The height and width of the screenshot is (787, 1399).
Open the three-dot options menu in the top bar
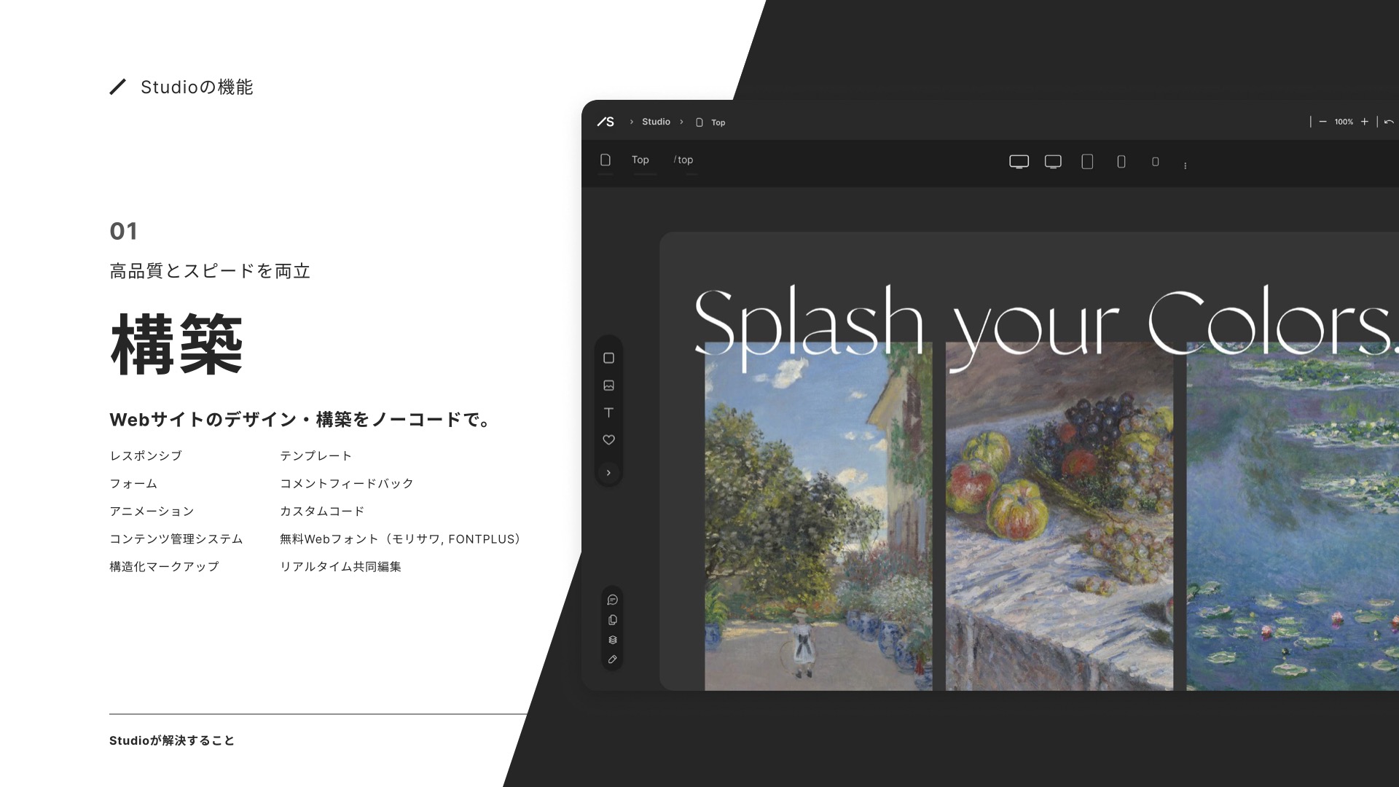point(1186,165)
